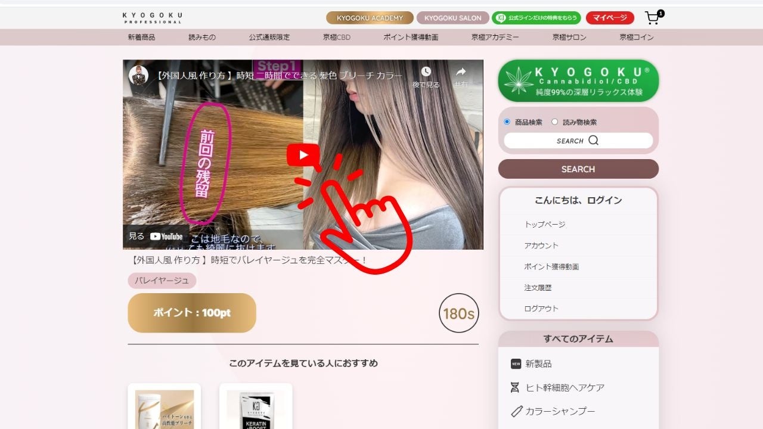Image resolution: width=763 pixels, height=429 pixels.
Task: Click the ログアウト link
Action: pos(541,308)
